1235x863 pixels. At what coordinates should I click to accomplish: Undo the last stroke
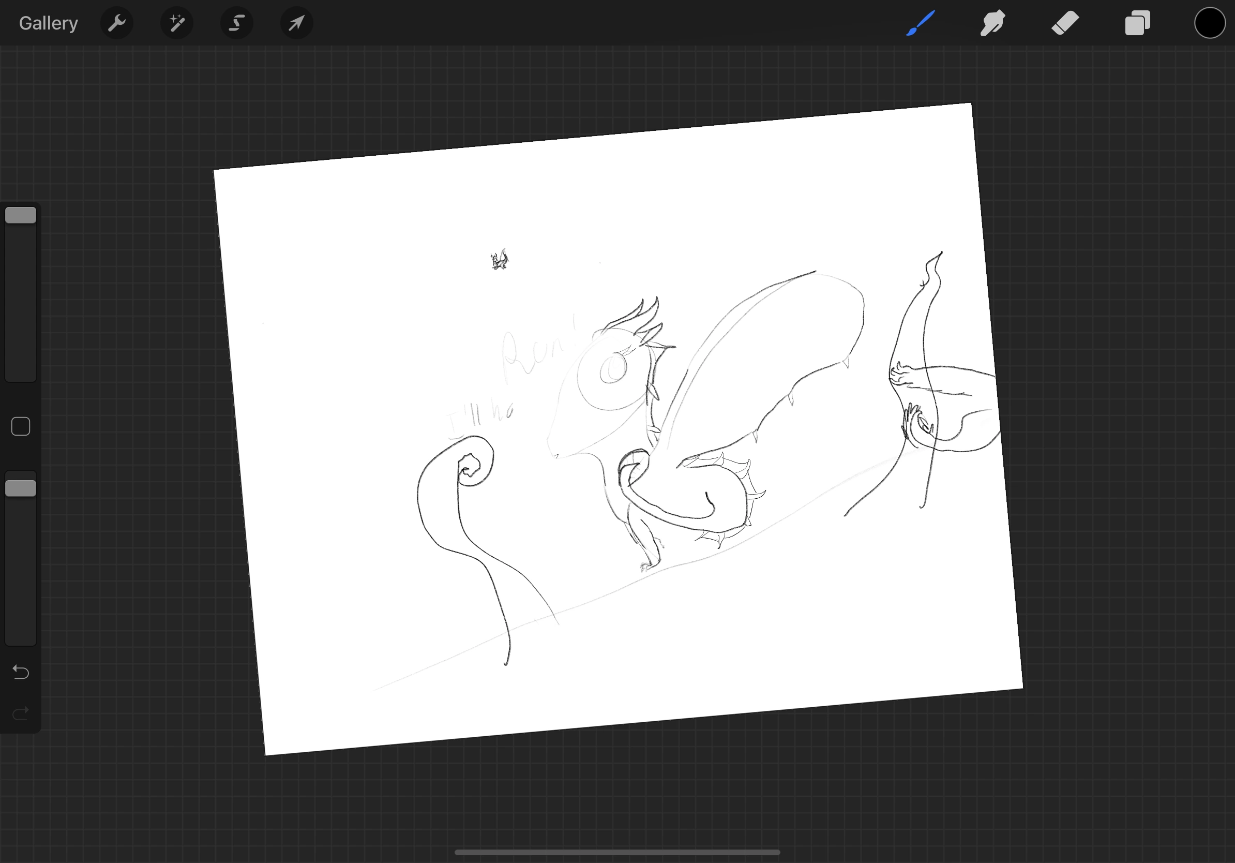coord(21,672)
